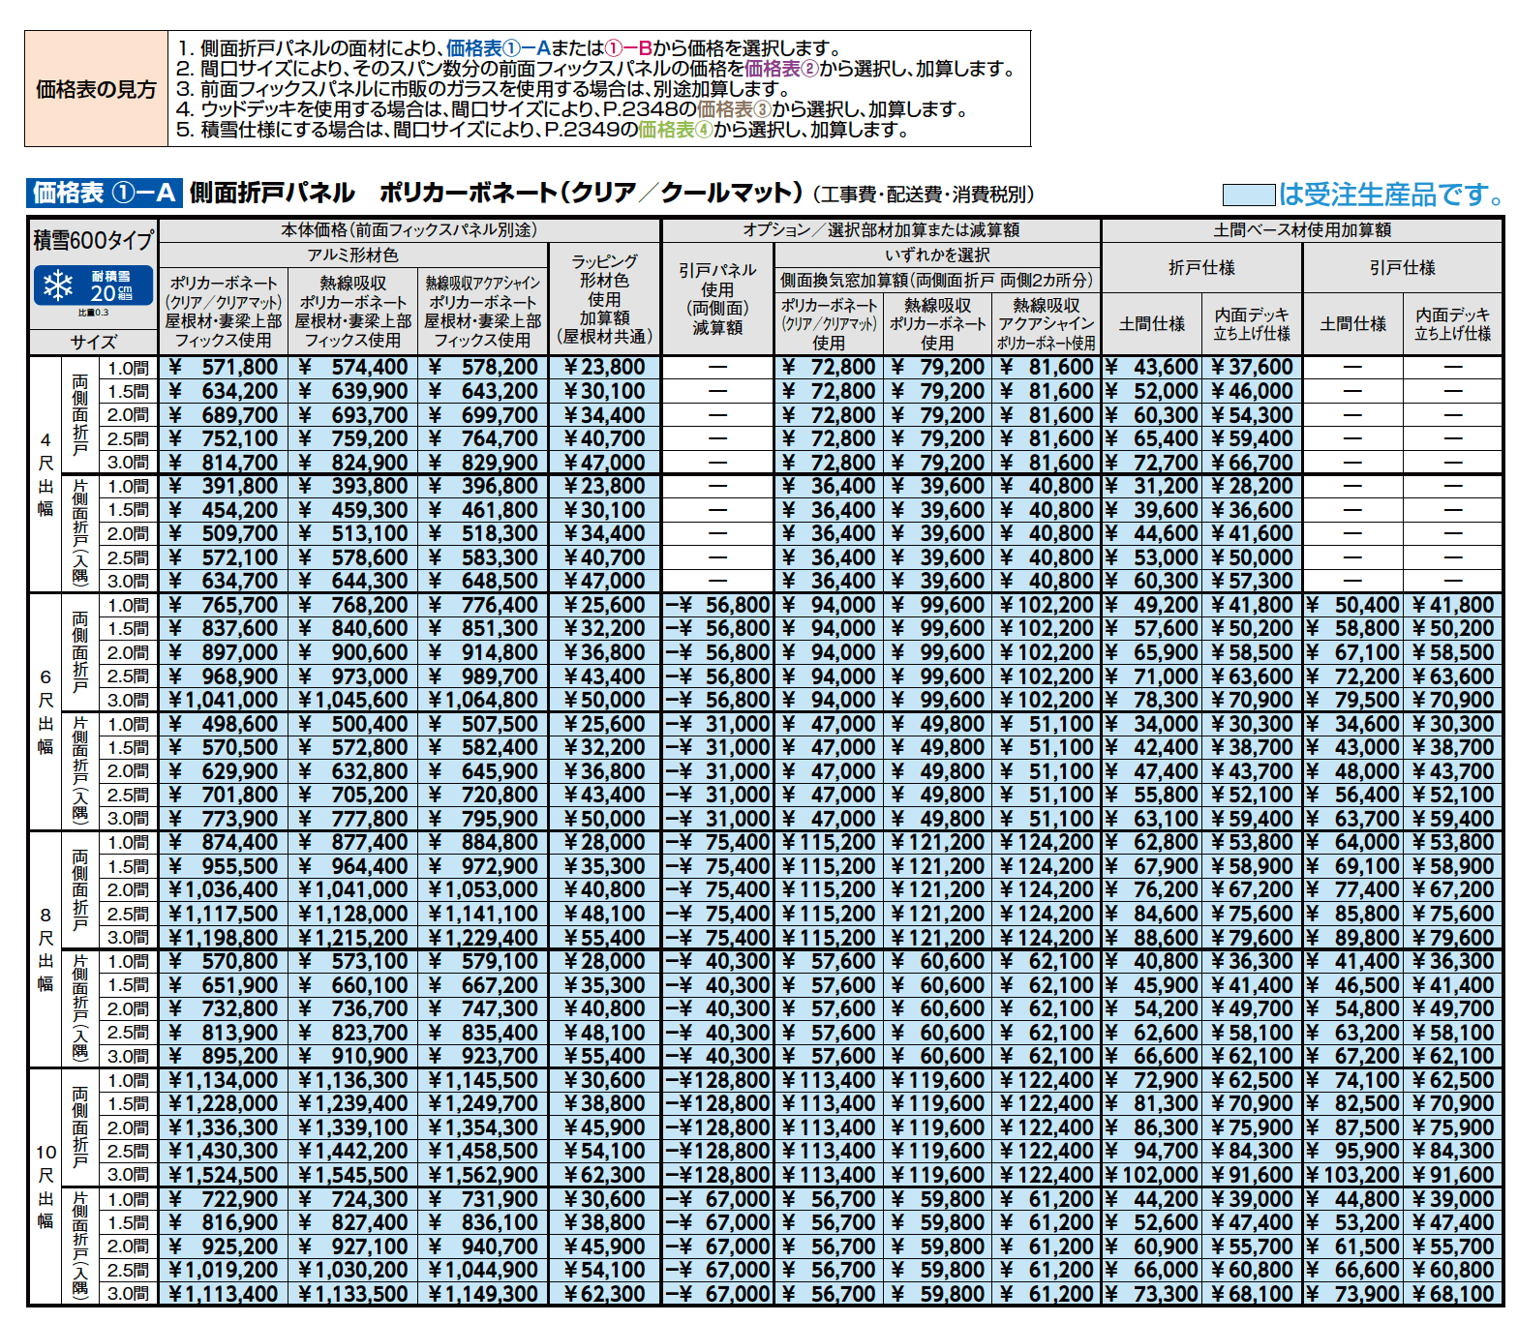Click the light blue 受注生産品 legend swatch
Screen dimensions: 1518x1322
pos(1248,195)
